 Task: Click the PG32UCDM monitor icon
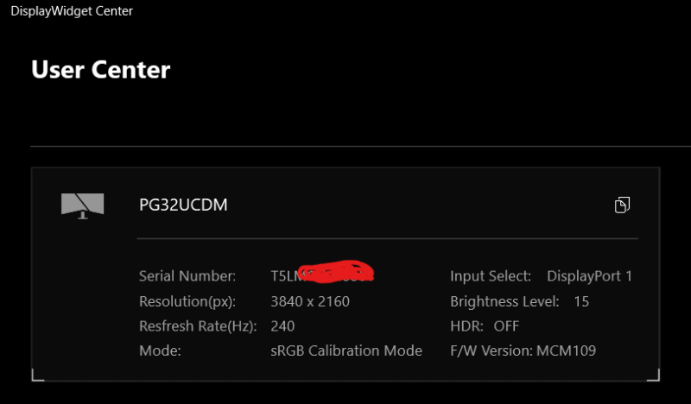pos(82,205)
